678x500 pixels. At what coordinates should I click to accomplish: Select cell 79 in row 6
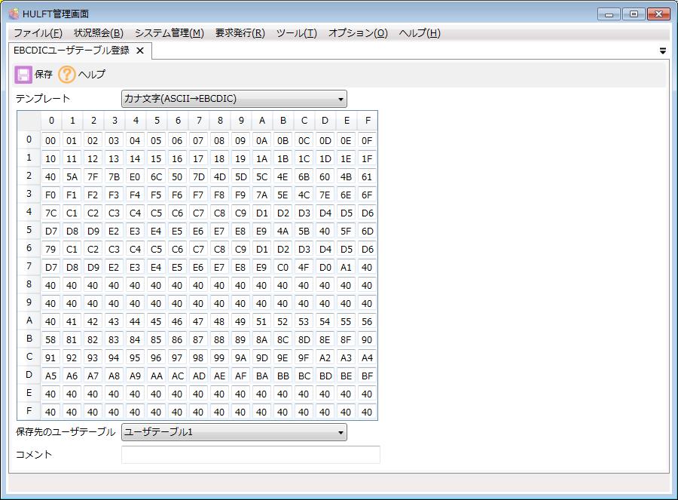tap(50, 250)
